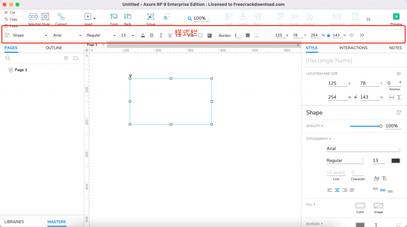Click the Group icon in toolbar
Viewport: 407px width, 227px height.
151,17
